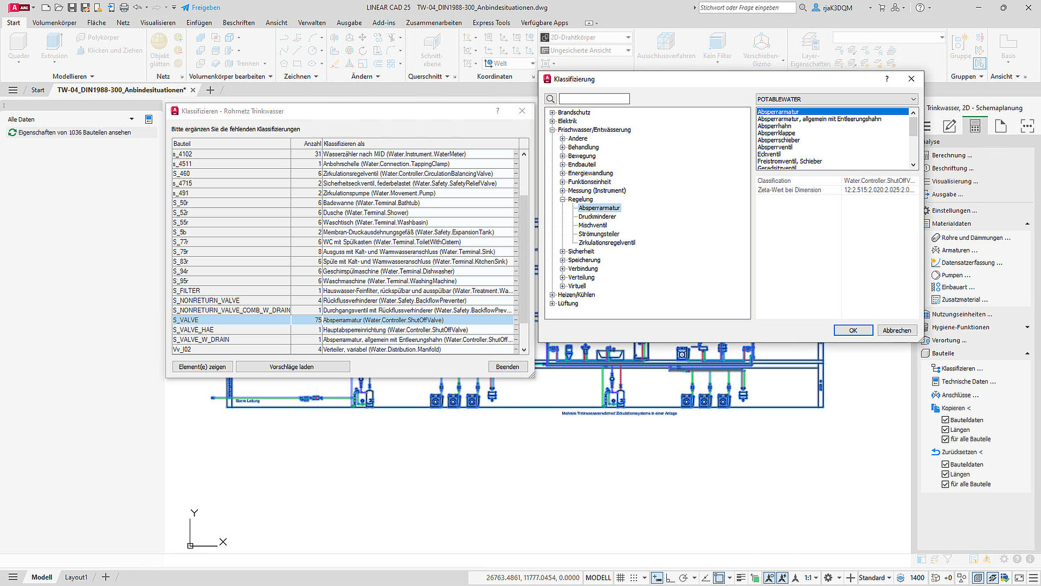Toggle Längen checkbox under Zurücksetzen
This screenshot has height=586, width=1041.
coord(945,474)
